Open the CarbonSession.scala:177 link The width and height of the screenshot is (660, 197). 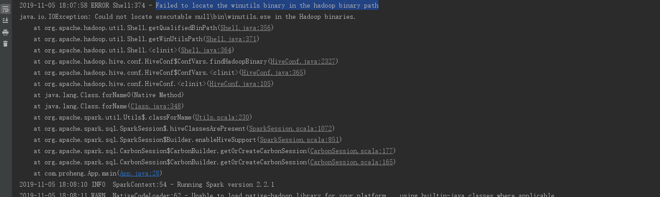(x=351, y=151)
